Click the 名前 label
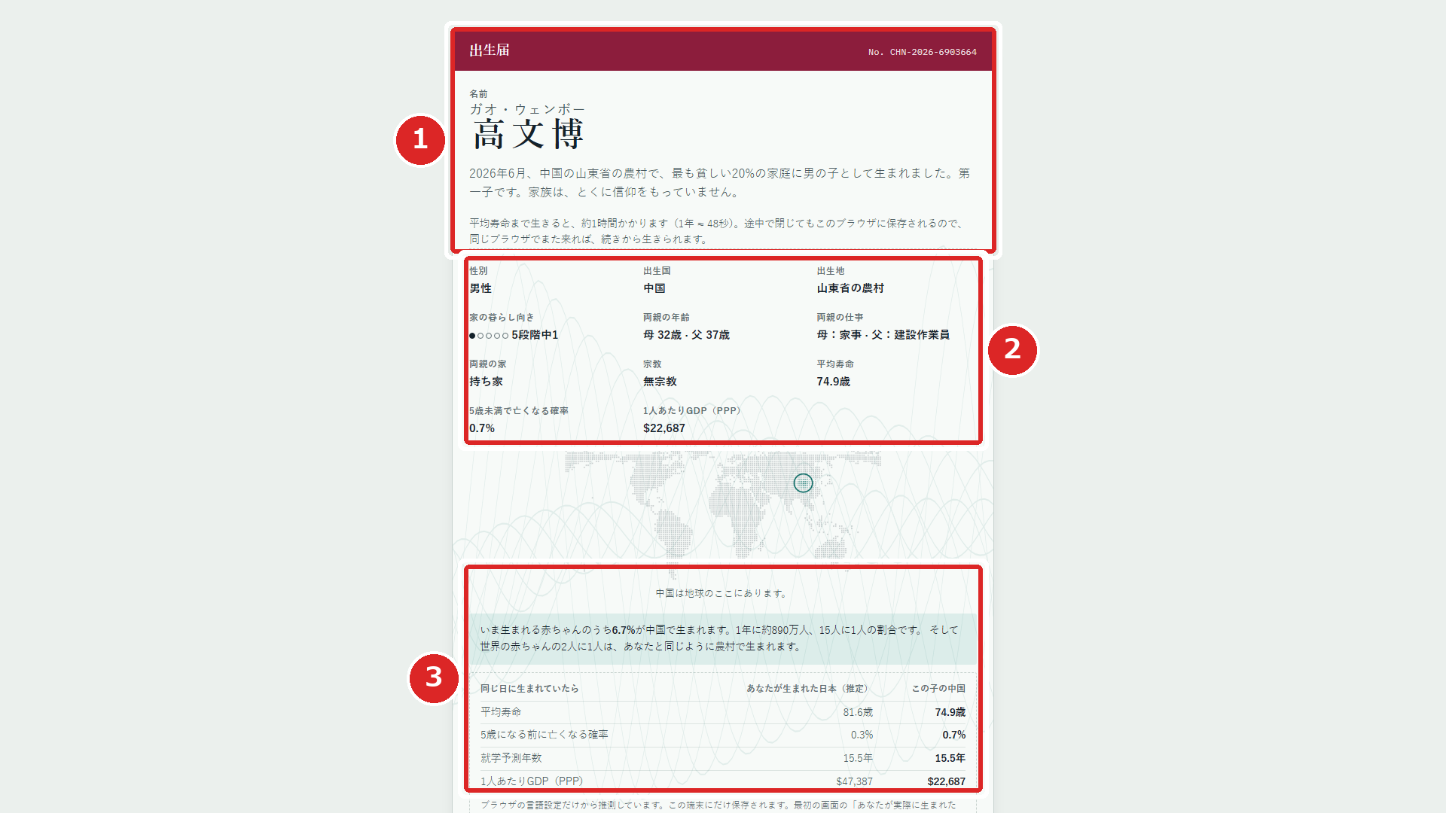1446x813 pixels. [478, 94]
